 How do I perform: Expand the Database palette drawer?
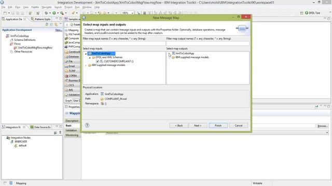73,56
